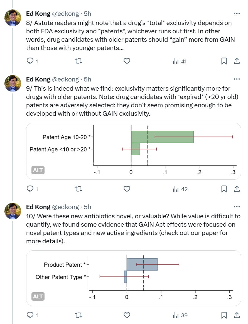Open @edkong profile from tweet 10/
The image size is (248, 324).
coord(65,207)
